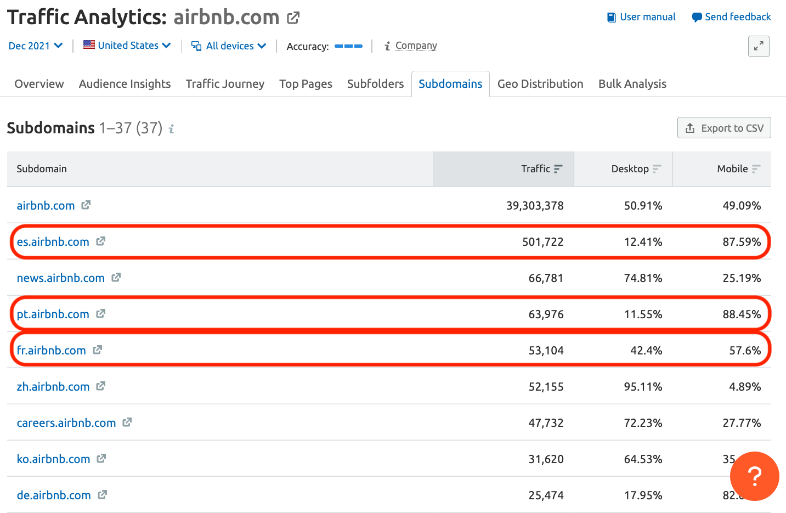
Task: Open external link icon for news.airbnb.com
Action: [x=116, y=278]
